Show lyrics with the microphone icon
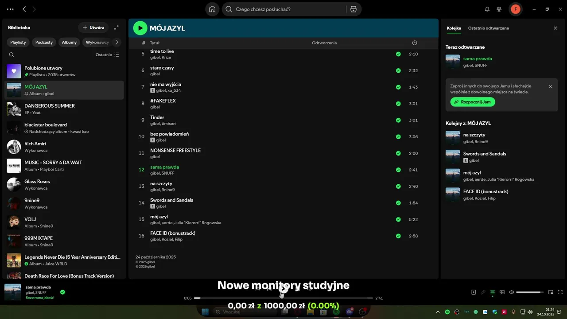This screenshot has width=567, height=319. (x=483, y=292)
